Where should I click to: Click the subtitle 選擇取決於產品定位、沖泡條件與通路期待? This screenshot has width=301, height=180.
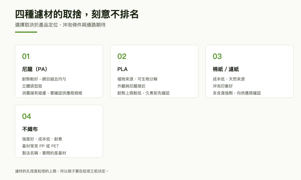[60, 25]
